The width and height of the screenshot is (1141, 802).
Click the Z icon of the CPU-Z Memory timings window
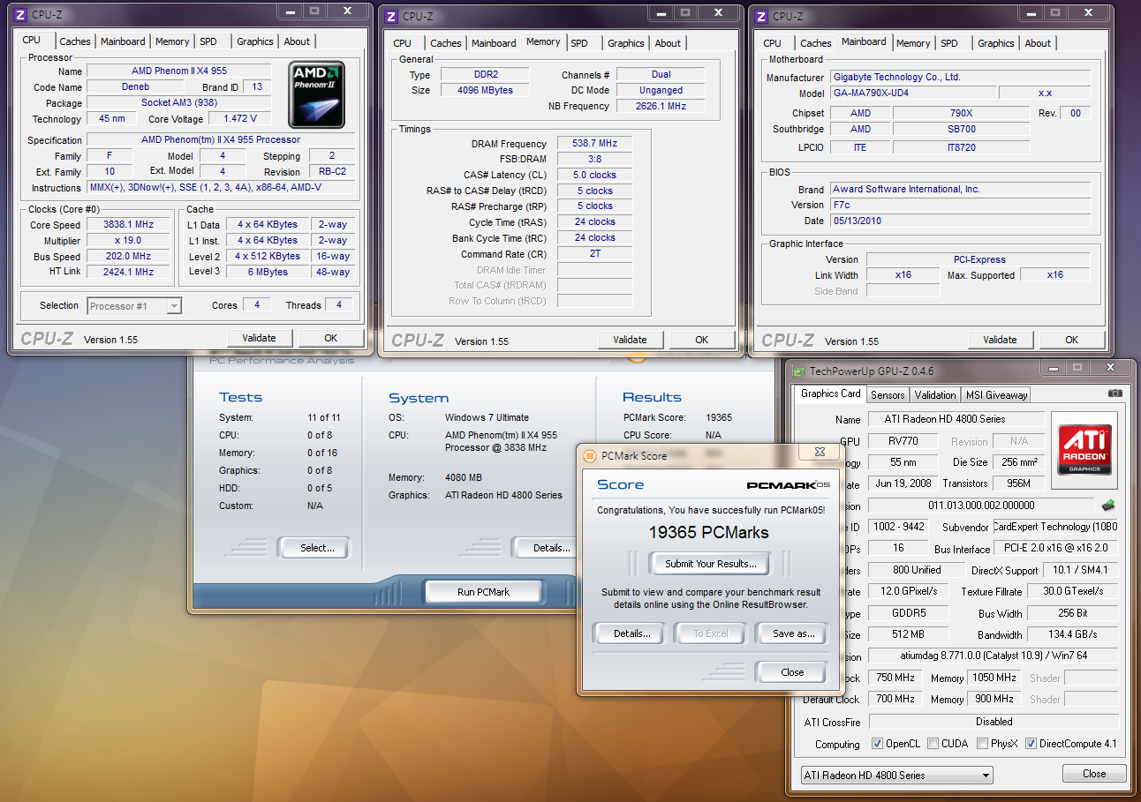tap(391, 16)
